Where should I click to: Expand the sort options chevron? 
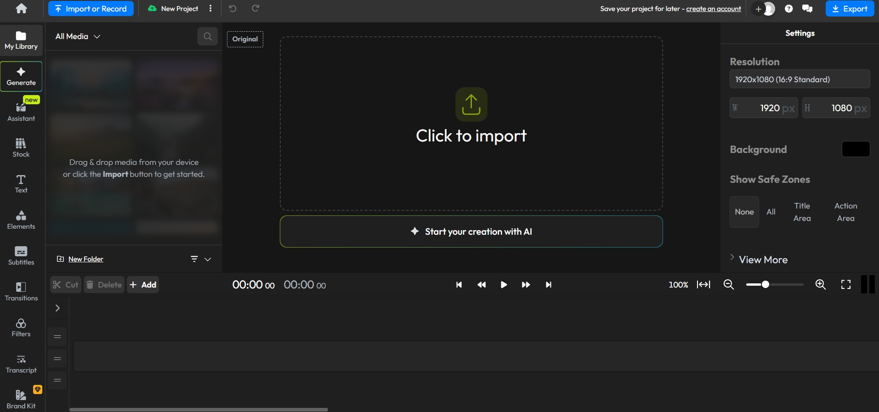coord(208,259)
